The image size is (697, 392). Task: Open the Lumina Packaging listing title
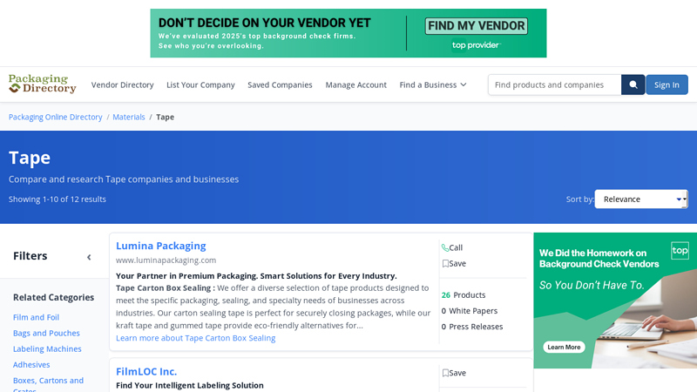click(160, 246)
